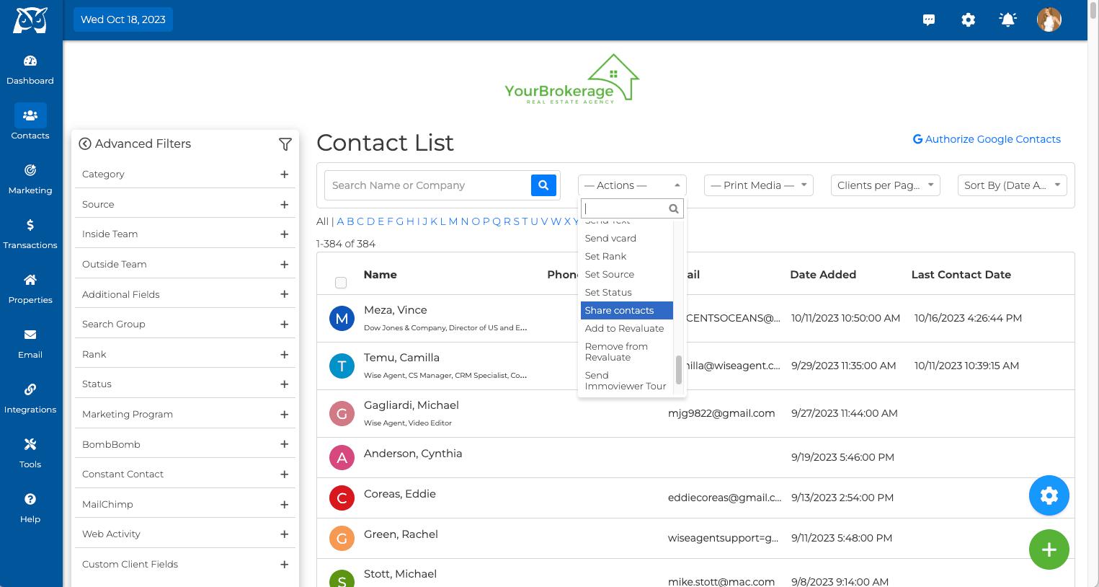Open the notifications bell icon
Viewport: 1099px width, 587px height.
tap(1008, 19)
